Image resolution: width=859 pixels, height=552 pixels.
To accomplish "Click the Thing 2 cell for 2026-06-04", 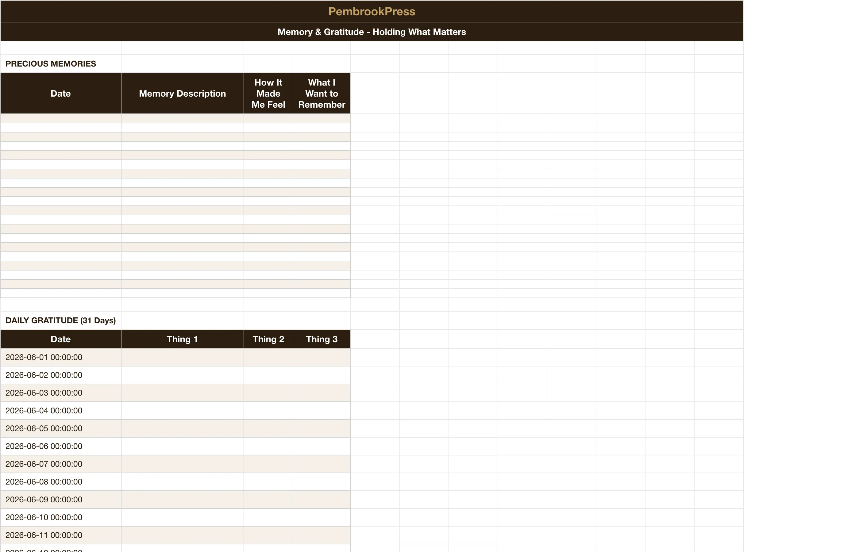I will tap(268, 411).
